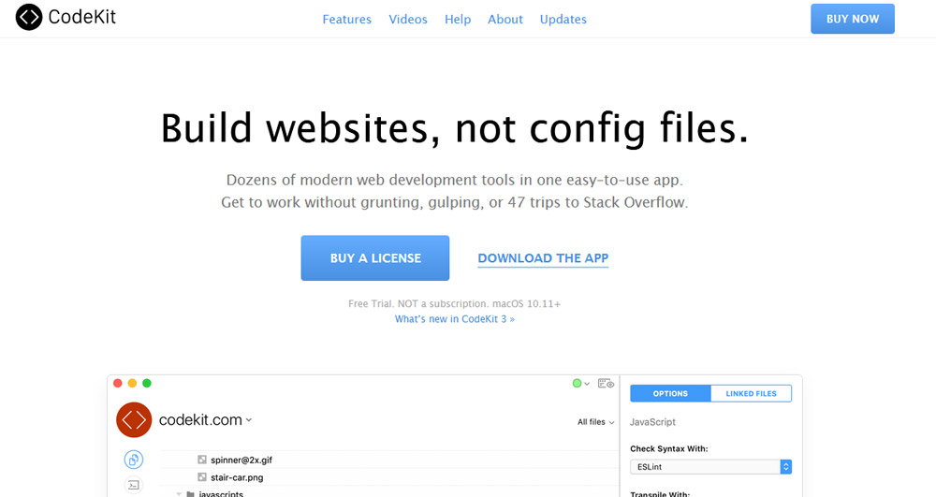Collapse the javascripts folder triangle
The width and height of the screenshot is (936, 497).
pyautogui.click(x=179, y=494)
